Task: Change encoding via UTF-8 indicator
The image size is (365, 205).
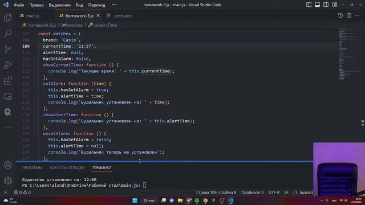Action: tap(274, 192)
